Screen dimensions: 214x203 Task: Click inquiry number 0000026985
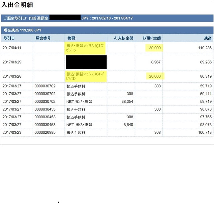pos(45,132)
